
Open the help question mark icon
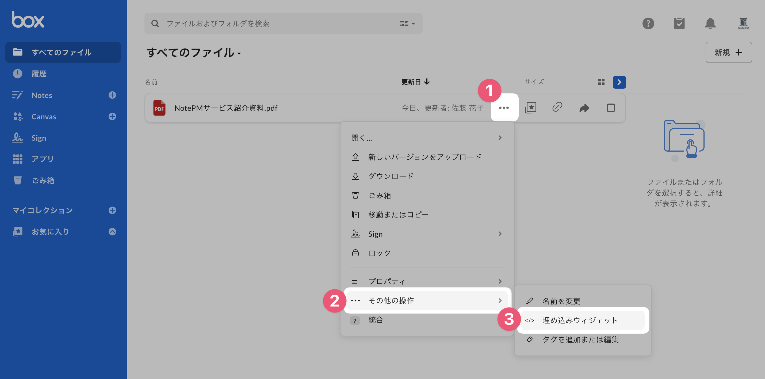648,23
